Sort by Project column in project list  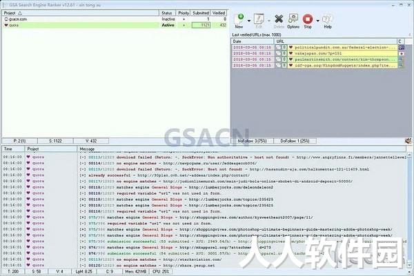click(x=80, y=12)
